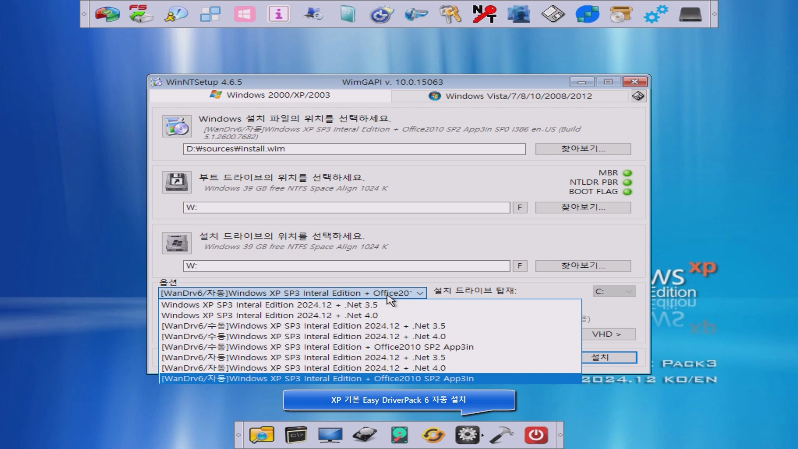Launch the folder search dock icon

tap(261, 435)
